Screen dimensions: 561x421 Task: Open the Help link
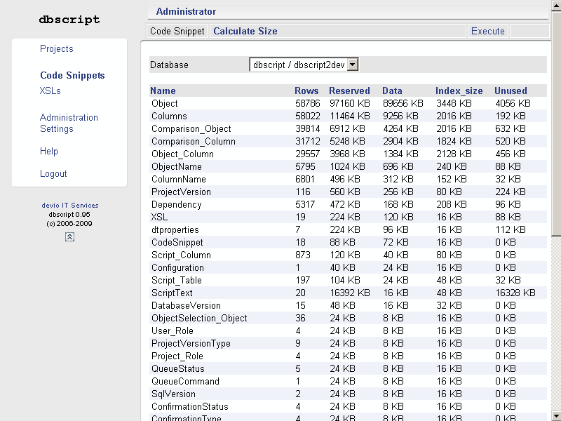pyautogui.click(x=48, y=151)
